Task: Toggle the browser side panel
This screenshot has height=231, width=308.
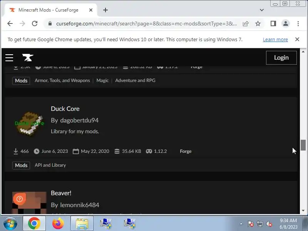Action: point(273,23)
